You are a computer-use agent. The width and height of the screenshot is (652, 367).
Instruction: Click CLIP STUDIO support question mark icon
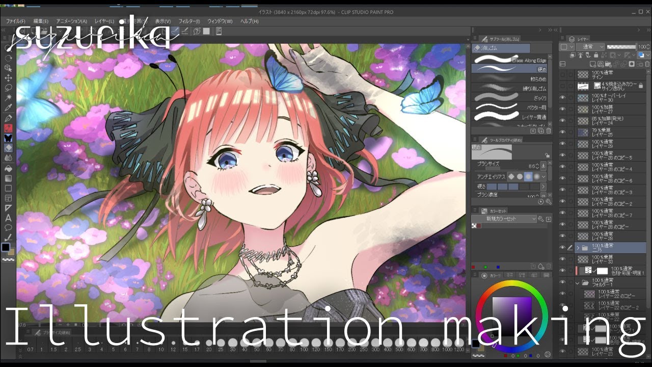point(197,32)
